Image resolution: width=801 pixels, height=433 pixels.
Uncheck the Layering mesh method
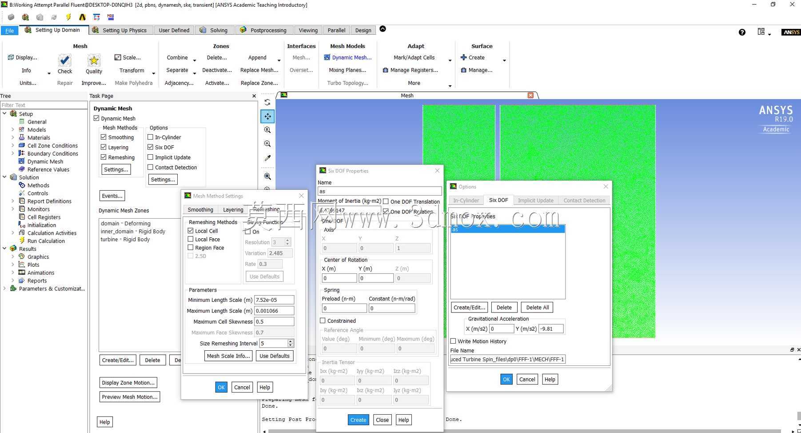click(x=104, y=147)
